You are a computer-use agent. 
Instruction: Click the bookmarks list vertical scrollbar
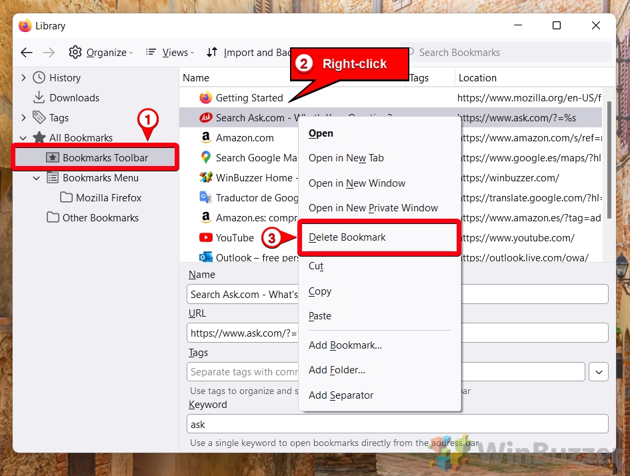pos(609,160)
